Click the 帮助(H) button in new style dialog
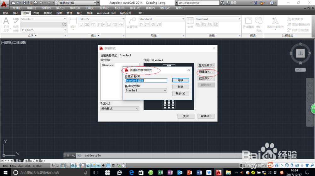The height and width of the screenshot is (176, 315). [x=180, y=94]
